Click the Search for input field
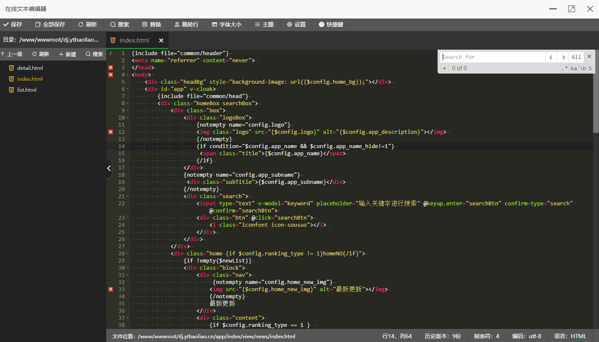This screenshot has height=342, width=599. tap(493, 57)
